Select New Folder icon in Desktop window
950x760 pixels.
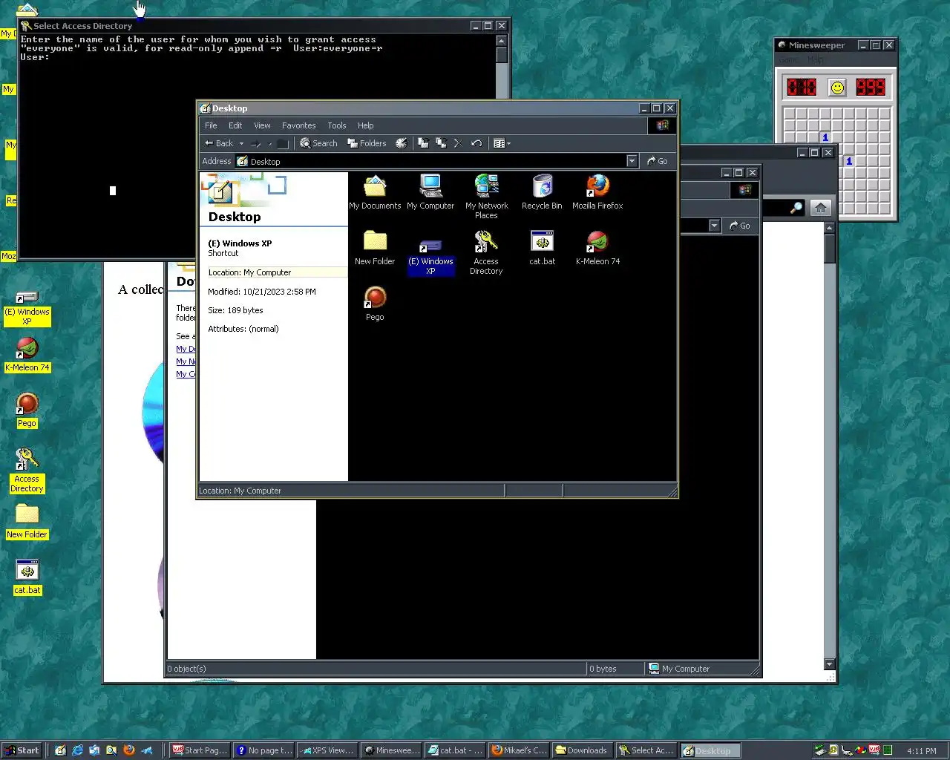[x=375, y=248]
